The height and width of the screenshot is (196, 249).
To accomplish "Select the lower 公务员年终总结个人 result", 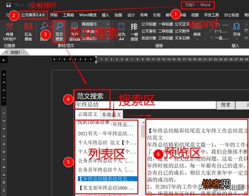I will coord(106,170).
